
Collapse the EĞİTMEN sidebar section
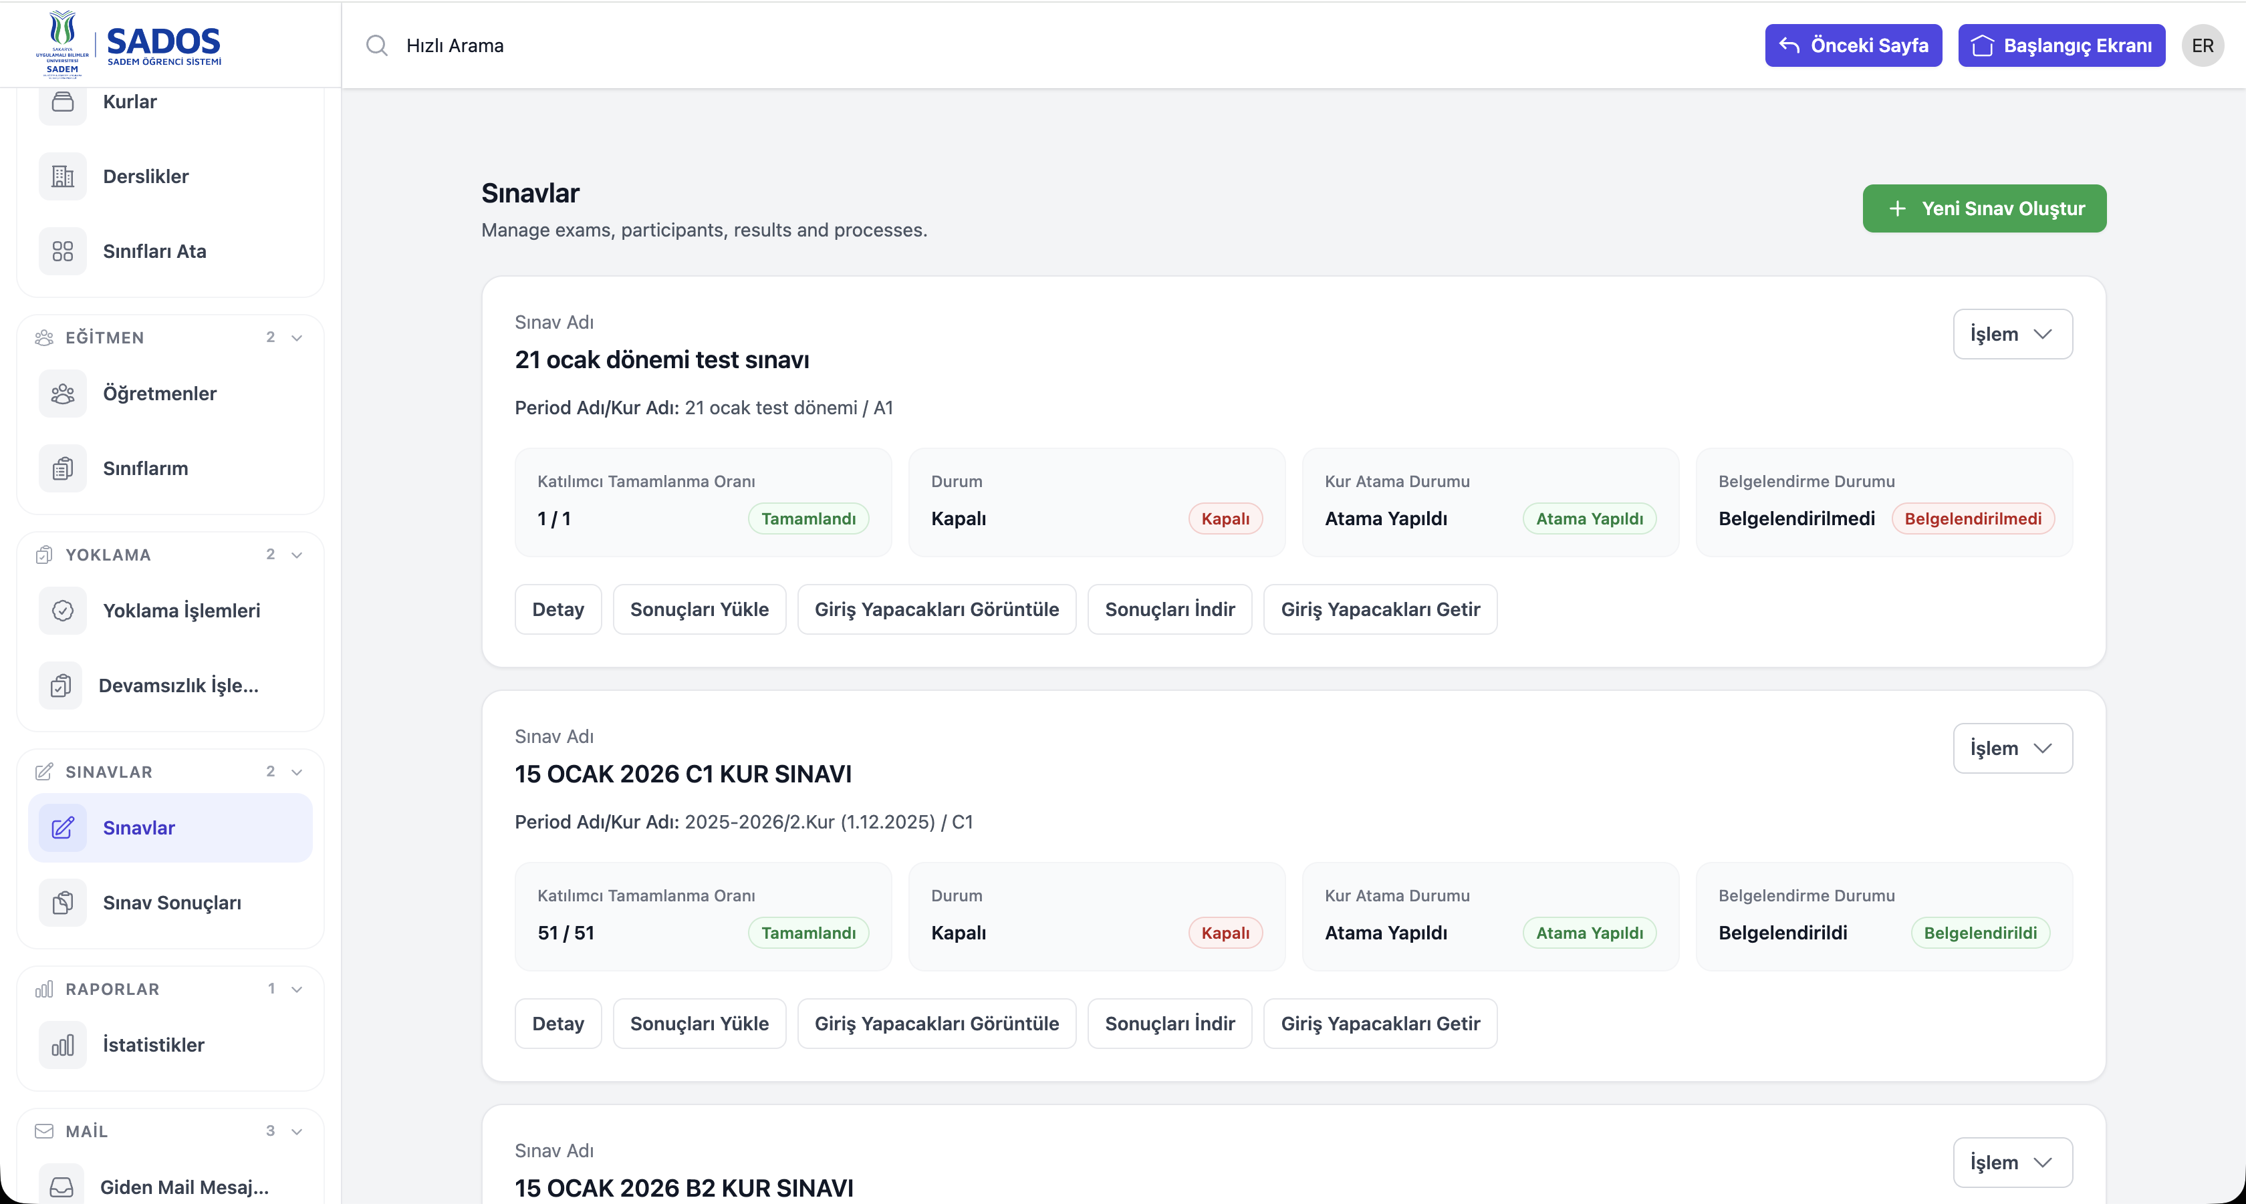296,338
